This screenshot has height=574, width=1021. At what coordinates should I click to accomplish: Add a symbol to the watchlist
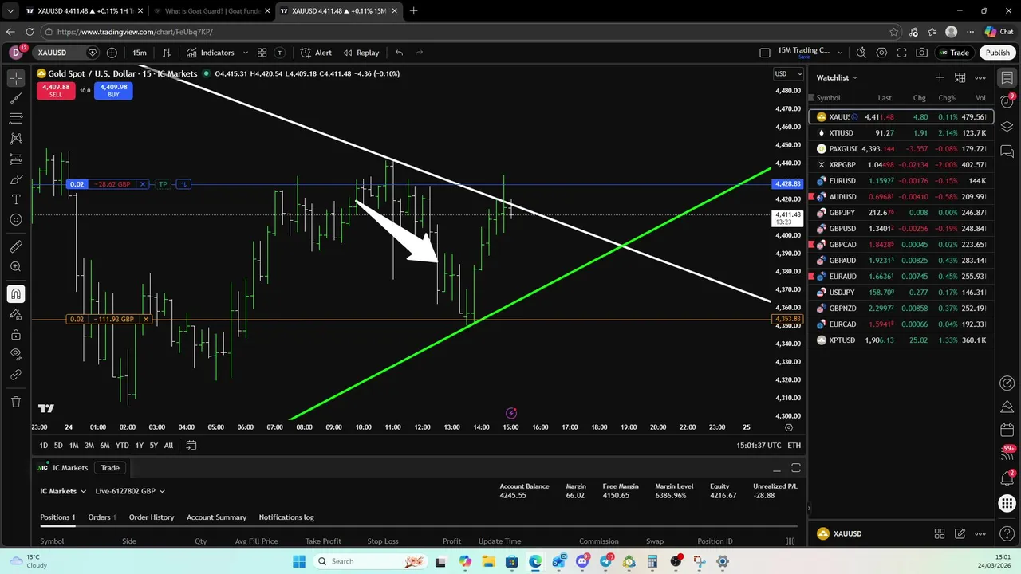[940, 77]
